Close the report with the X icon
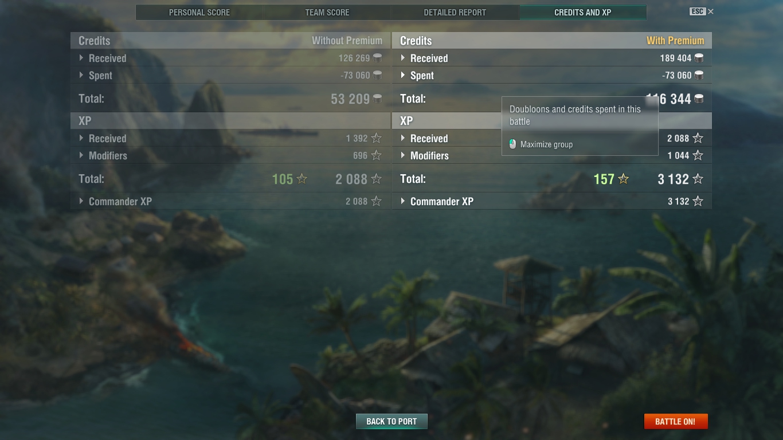 point(711,11)
